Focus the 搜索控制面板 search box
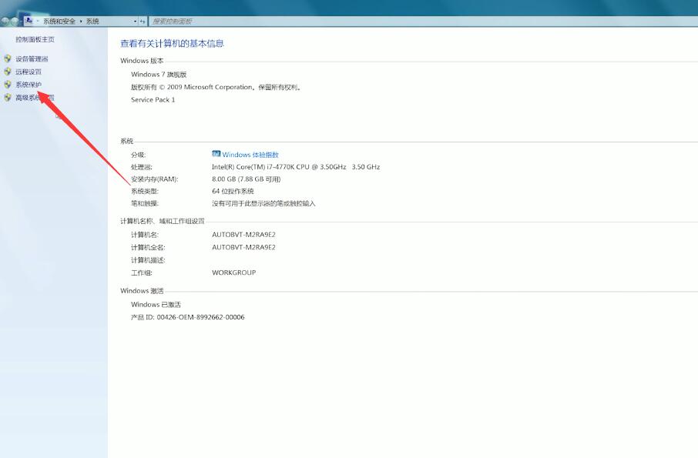Viewport: 698px width, 458px height. (x=423, y=22)
